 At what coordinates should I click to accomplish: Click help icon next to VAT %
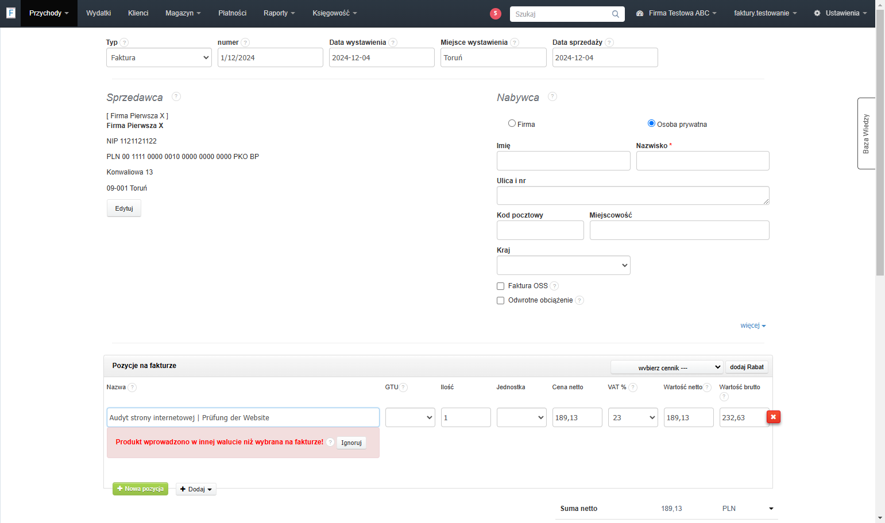[633, 388]
